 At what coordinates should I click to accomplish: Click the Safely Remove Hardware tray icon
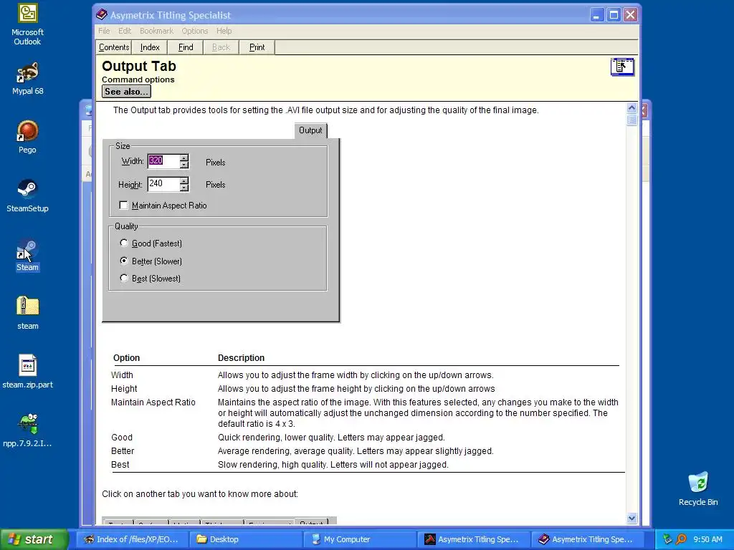(x=667, y=539)
